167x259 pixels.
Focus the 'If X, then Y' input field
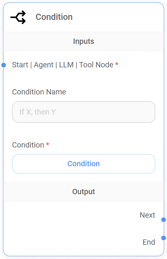(83, 112)
